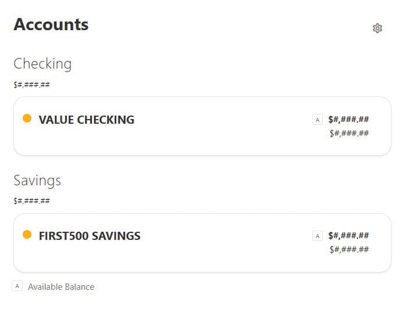Click the Checking section heading
410x334 pixels.
[x=42, y=63]
